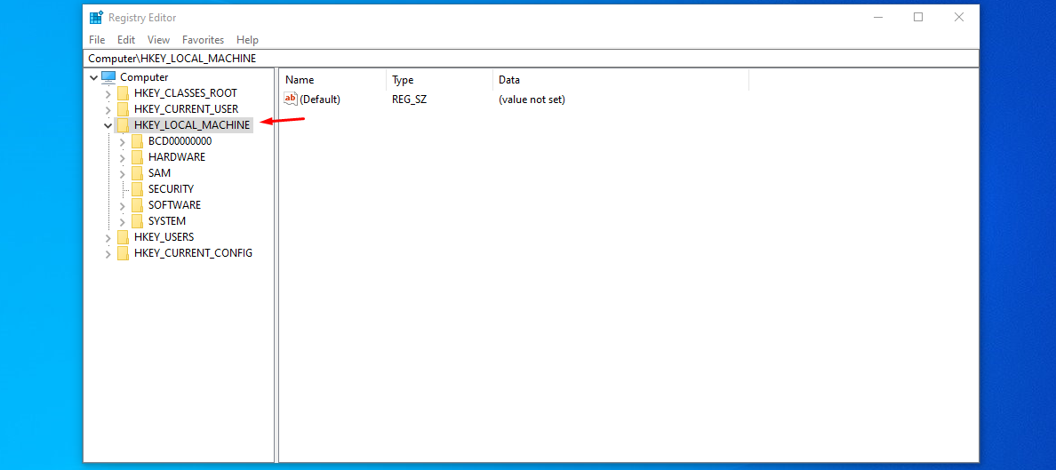
Task: Click the HKEY_CLASSES_ROOT folder icon
Action: (x=124, y=93)
